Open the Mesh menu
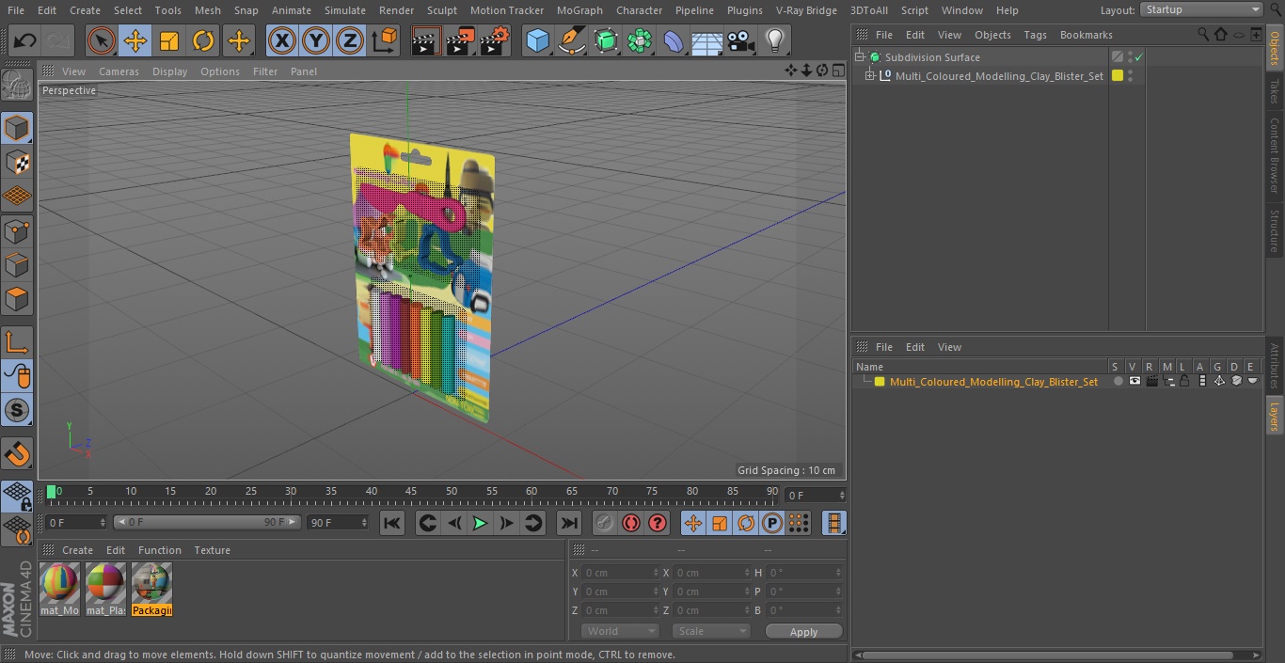The height and width of the screenshot is (663, 1285). pyautogui.click(x=207, y=9)
